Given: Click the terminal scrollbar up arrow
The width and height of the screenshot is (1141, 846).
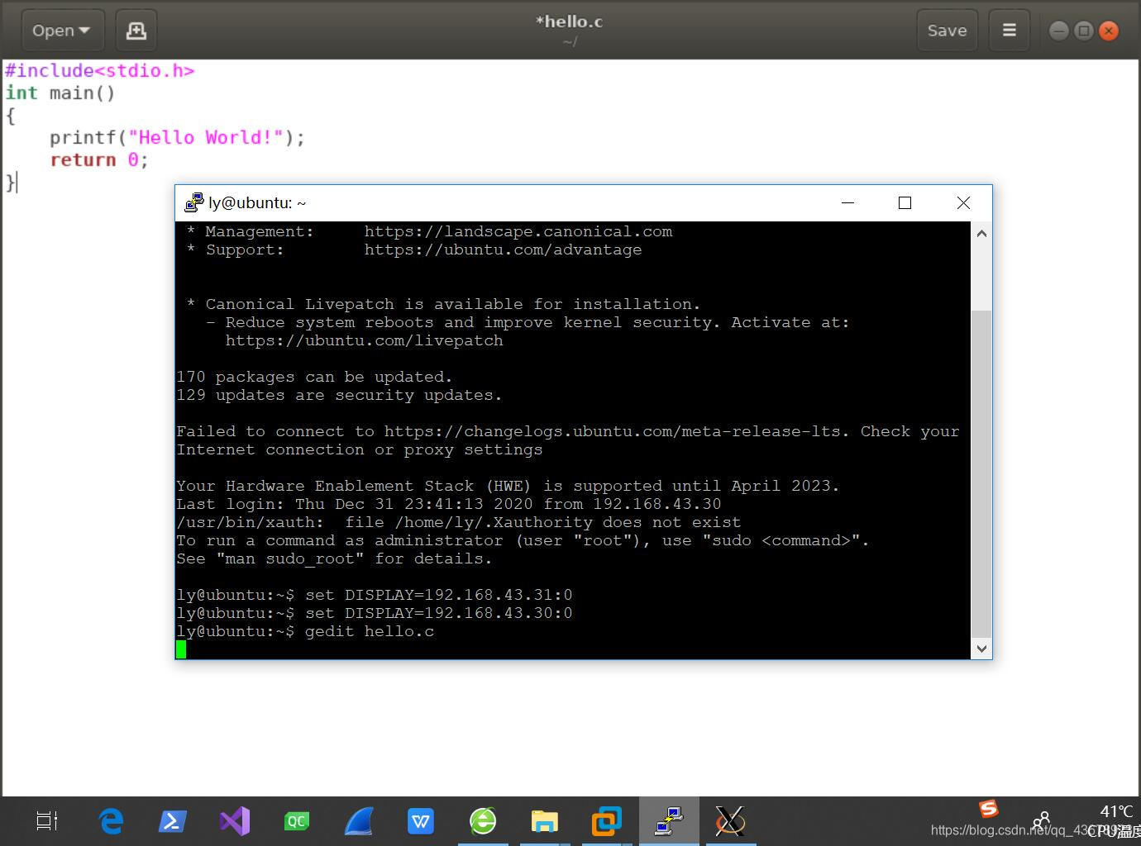Looking at the screenshot, I should coord(981,234).
